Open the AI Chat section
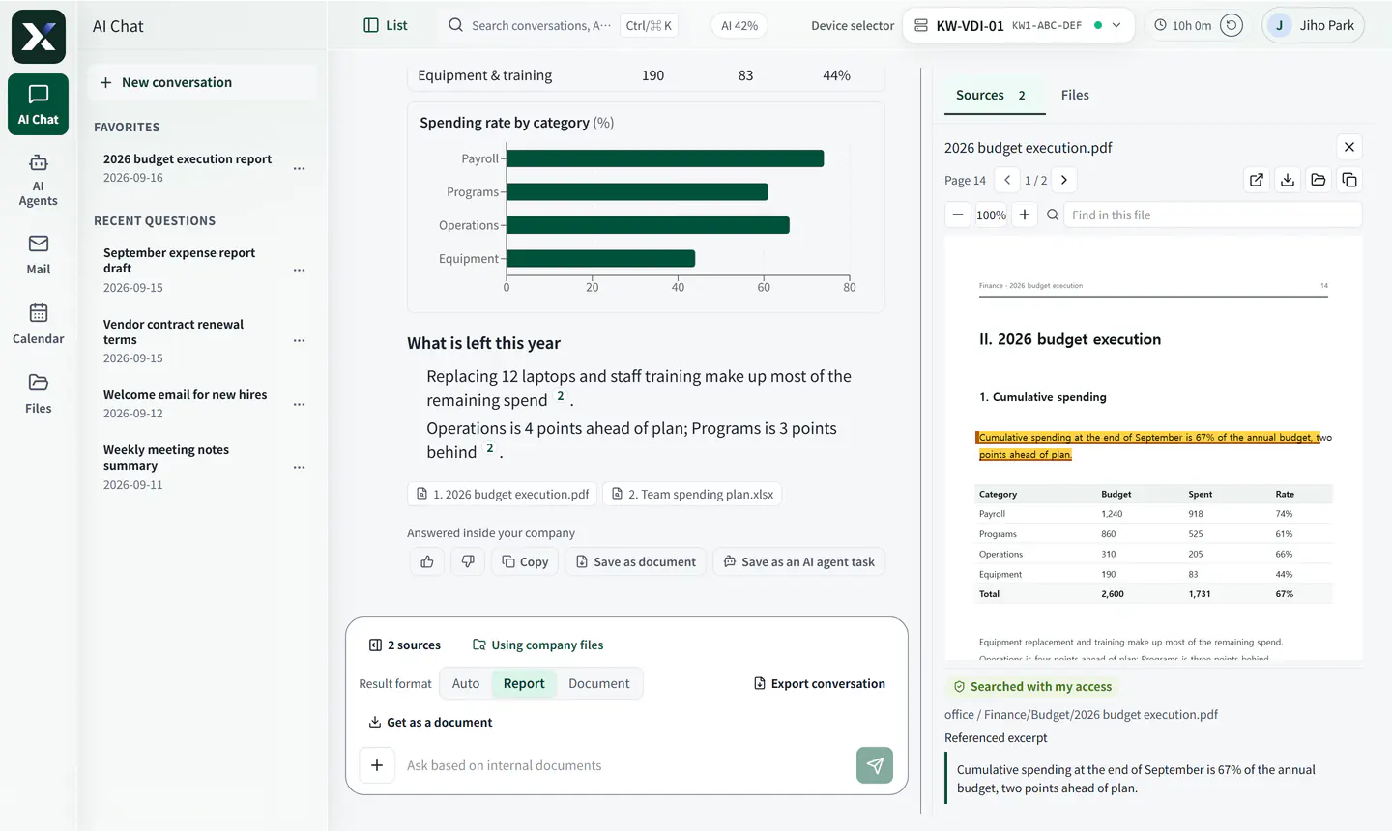1392x831 pixels. 39,104
